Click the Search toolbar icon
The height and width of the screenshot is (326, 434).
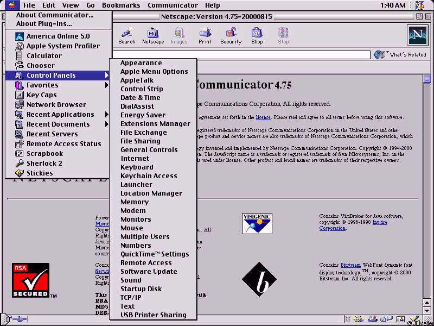(x=127, y=36)
